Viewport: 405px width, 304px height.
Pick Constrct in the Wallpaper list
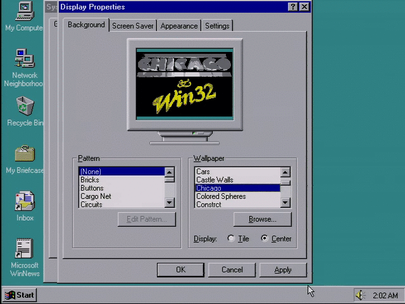point(237,204)
